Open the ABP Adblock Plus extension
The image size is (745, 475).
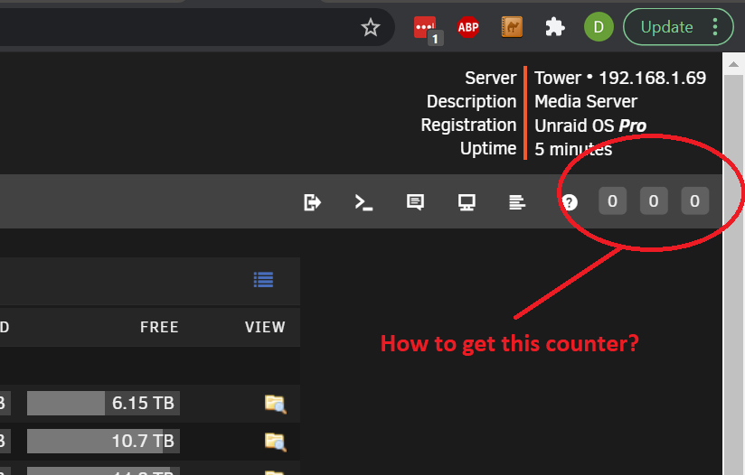(x=468, y=27)
